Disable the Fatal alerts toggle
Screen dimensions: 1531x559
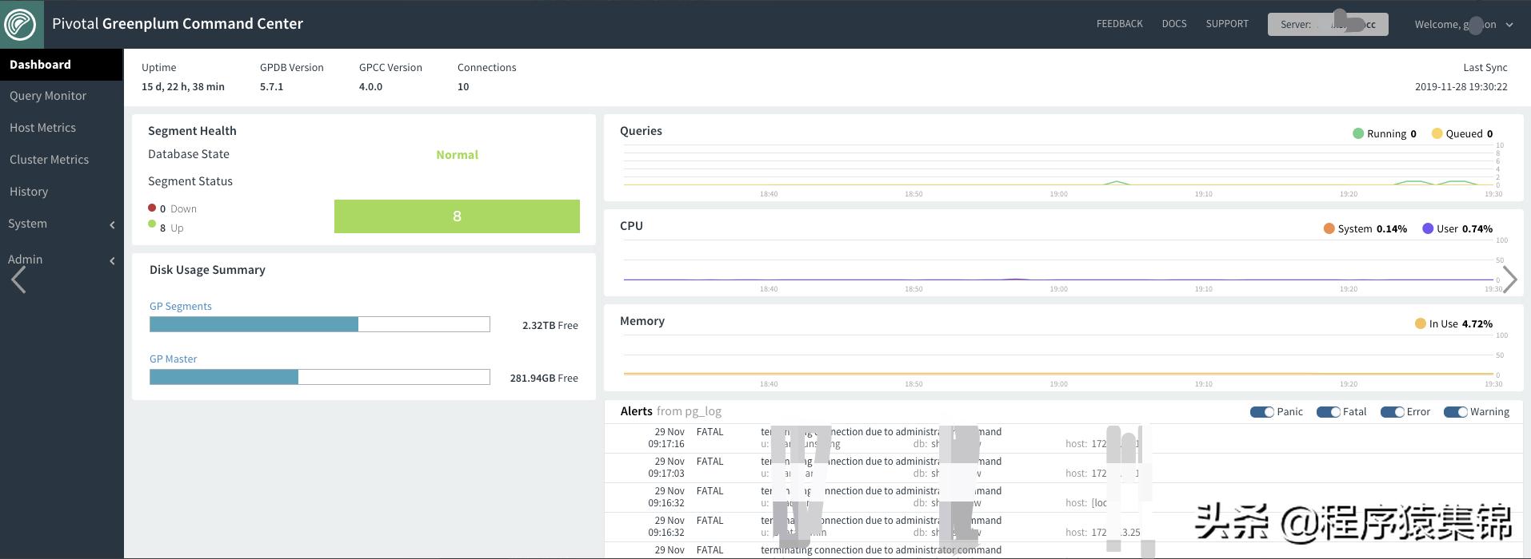pyautogui.click(x=1328, y=412)
